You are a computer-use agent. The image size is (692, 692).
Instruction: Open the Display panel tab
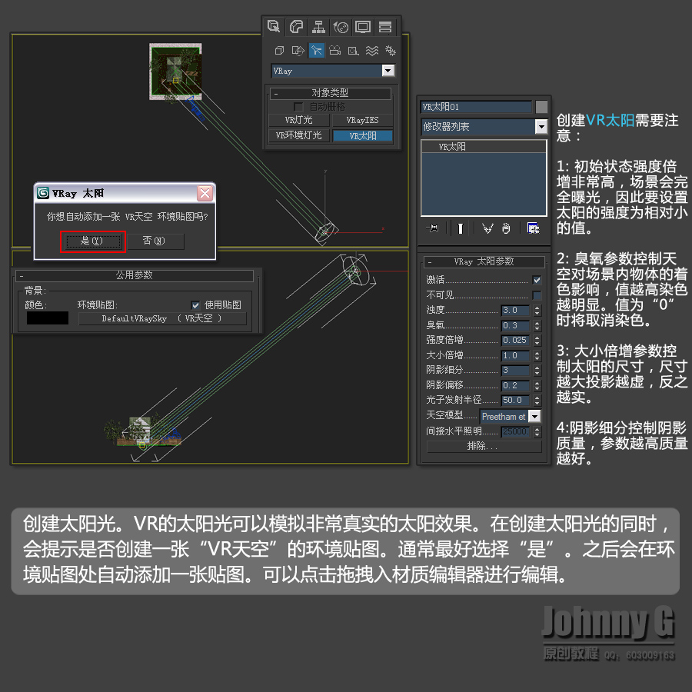(363, 26)
